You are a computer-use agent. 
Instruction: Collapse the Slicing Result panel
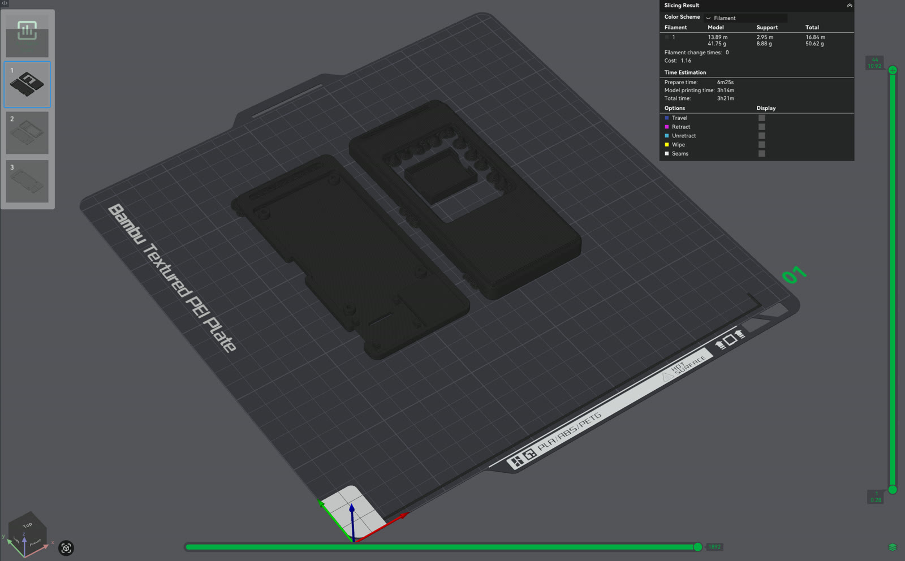[849, 5]
